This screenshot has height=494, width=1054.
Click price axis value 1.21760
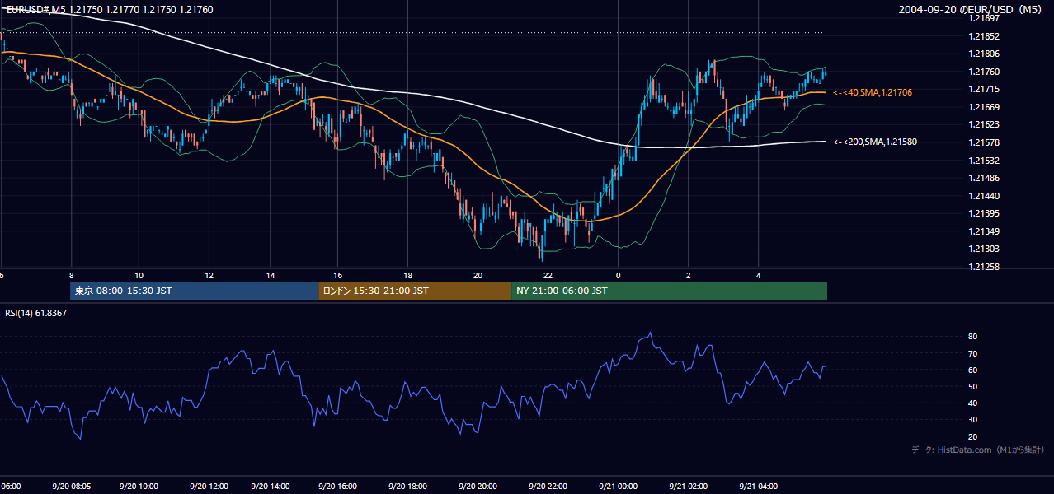coord(985,72)
